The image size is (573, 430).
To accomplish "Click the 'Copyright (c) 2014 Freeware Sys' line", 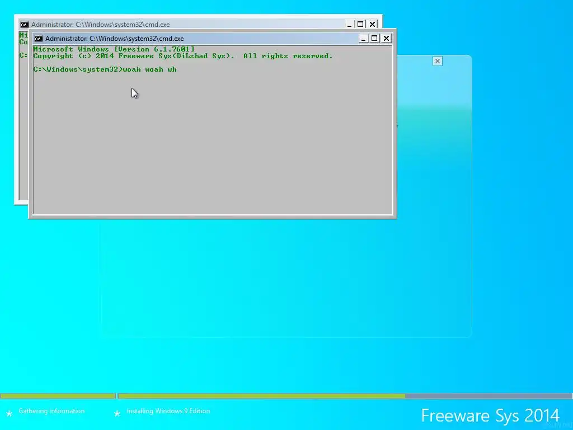I will point(183,56).
